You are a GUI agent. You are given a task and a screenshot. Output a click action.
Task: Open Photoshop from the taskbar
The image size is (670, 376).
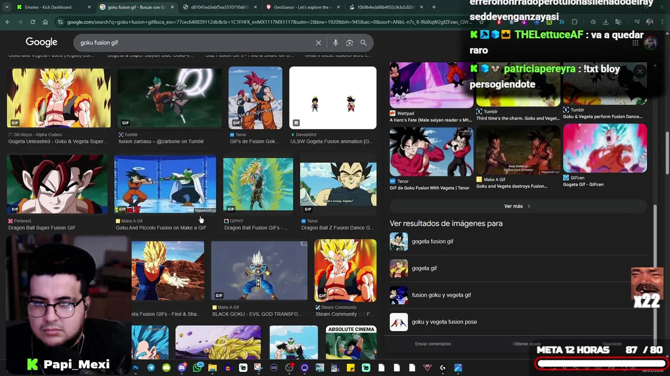[x=136, y=368]
